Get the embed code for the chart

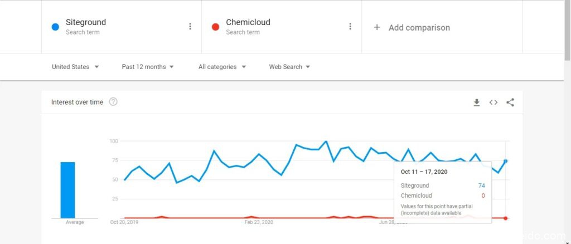click(493, 103)
